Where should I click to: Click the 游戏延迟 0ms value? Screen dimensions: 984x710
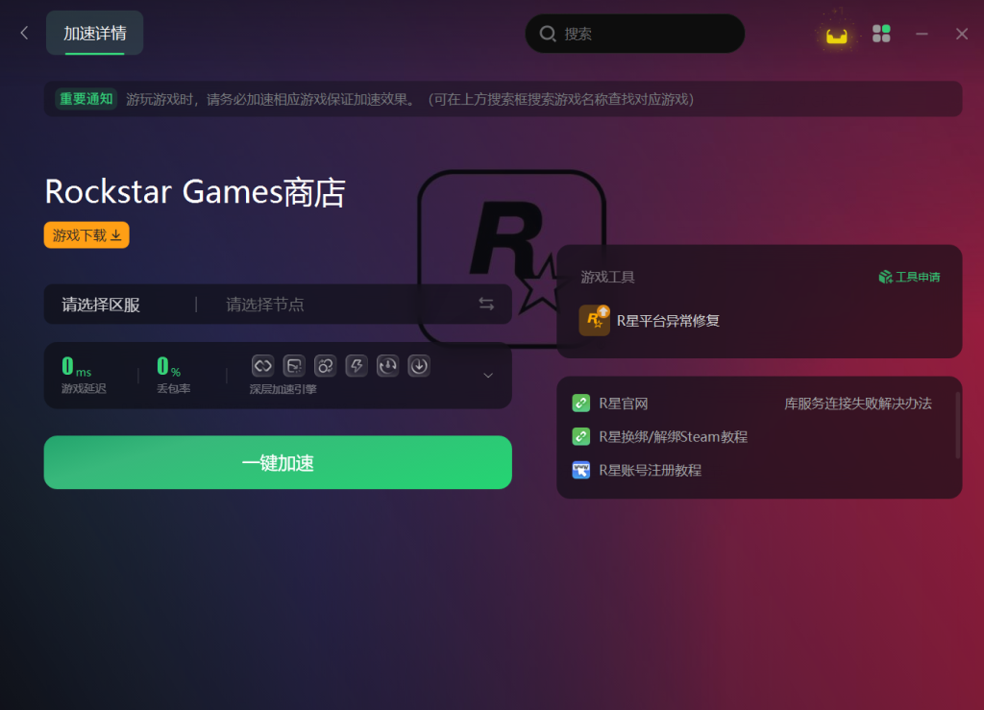pyautogui.click(x=76, y=367)
